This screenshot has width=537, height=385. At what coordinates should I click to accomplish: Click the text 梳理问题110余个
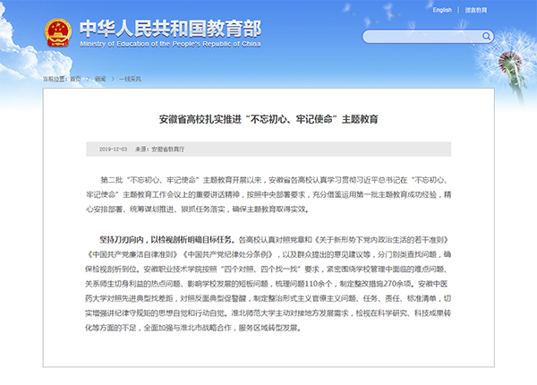(303, 284)
